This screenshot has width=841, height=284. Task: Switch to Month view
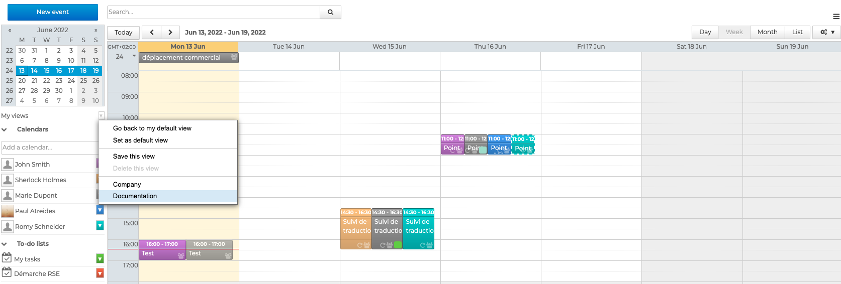(767, 32)
